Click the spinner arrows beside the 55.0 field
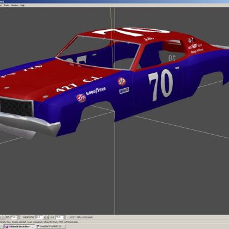229x229 pixels. [64, 217]
